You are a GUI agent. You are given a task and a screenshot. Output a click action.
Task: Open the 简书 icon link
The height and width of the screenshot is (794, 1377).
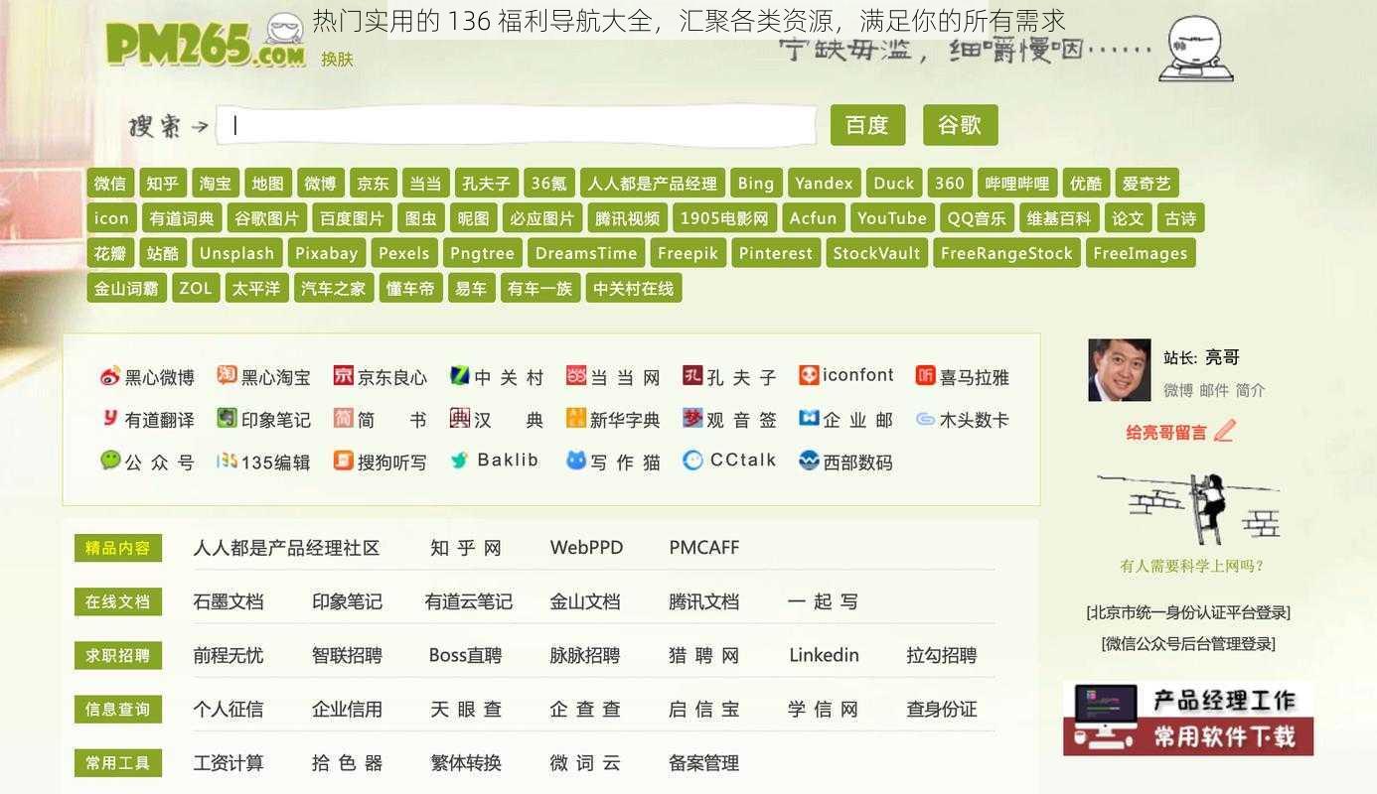(x=381, y=420)
